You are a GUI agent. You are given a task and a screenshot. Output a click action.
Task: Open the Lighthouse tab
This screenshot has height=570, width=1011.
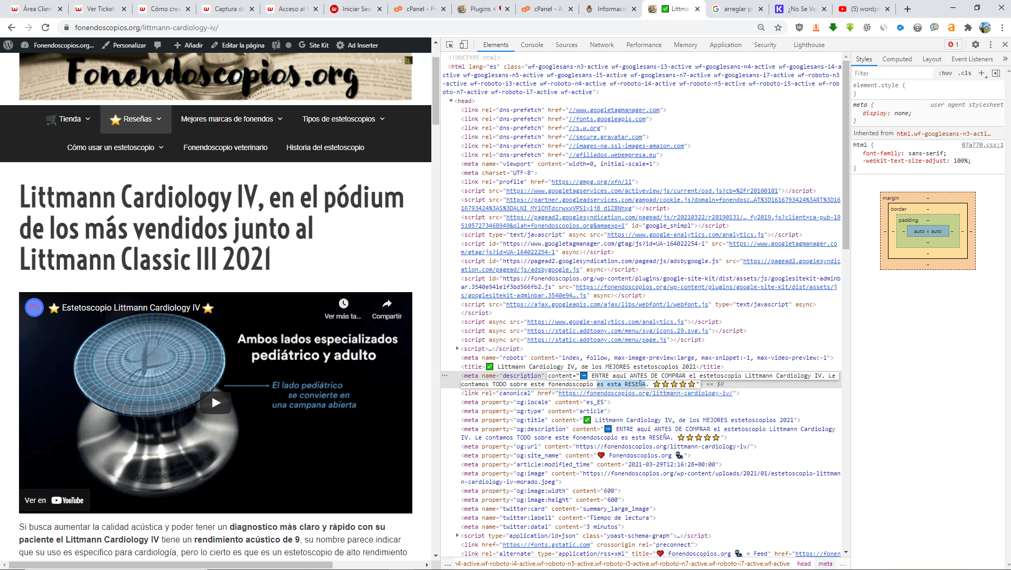(x=809, y=45)
